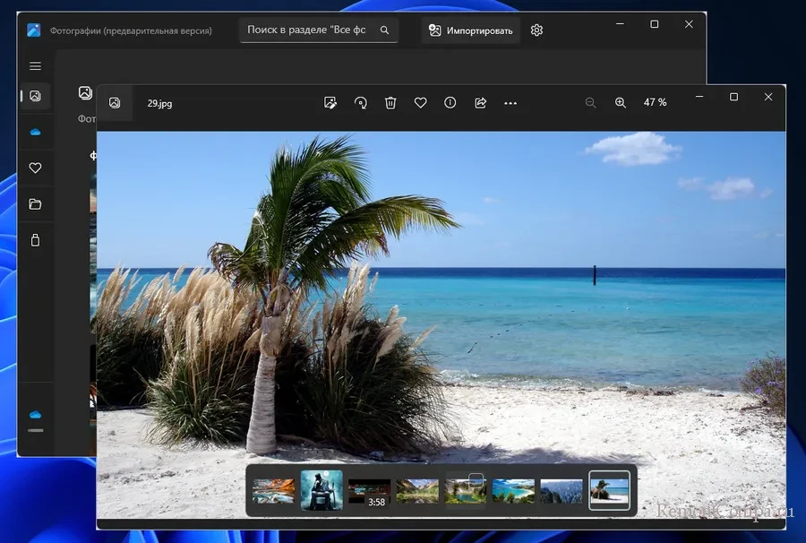Select the seated dark figure thumbnail
Screen dimensions: 806x543
(x=322, y=490)
